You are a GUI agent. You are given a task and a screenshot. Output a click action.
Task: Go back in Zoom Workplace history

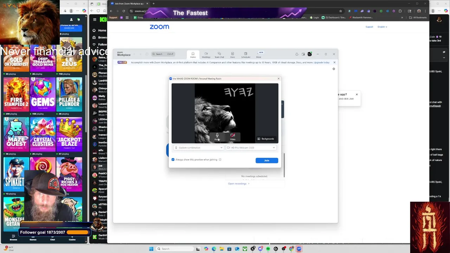pyautogui.click(x=134, y=54)
